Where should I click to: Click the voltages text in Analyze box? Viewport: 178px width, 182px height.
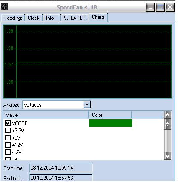33,105
